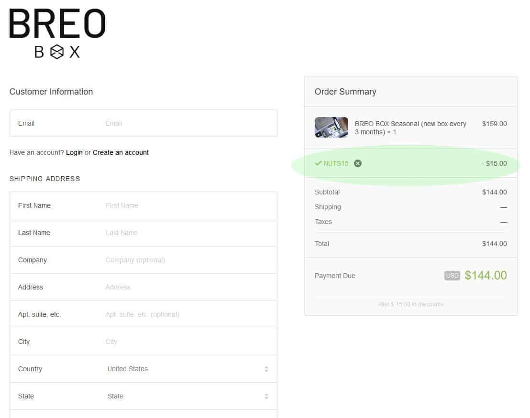Click the Login link
530x418 pixels.
pos(74,152)
